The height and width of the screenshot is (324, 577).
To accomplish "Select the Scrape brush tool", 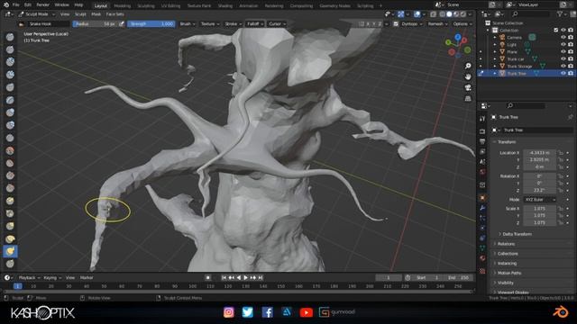I will click(x=10, y=188).
